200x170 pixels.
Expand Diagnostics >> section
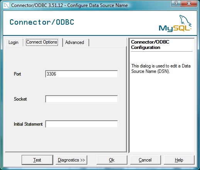tap(71, 160)
